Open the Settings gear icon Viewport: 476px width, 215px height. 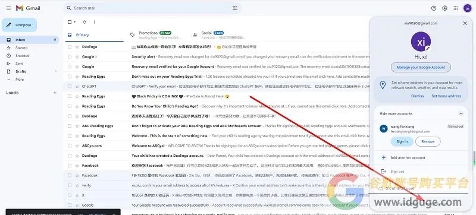(x=444, y=8)
